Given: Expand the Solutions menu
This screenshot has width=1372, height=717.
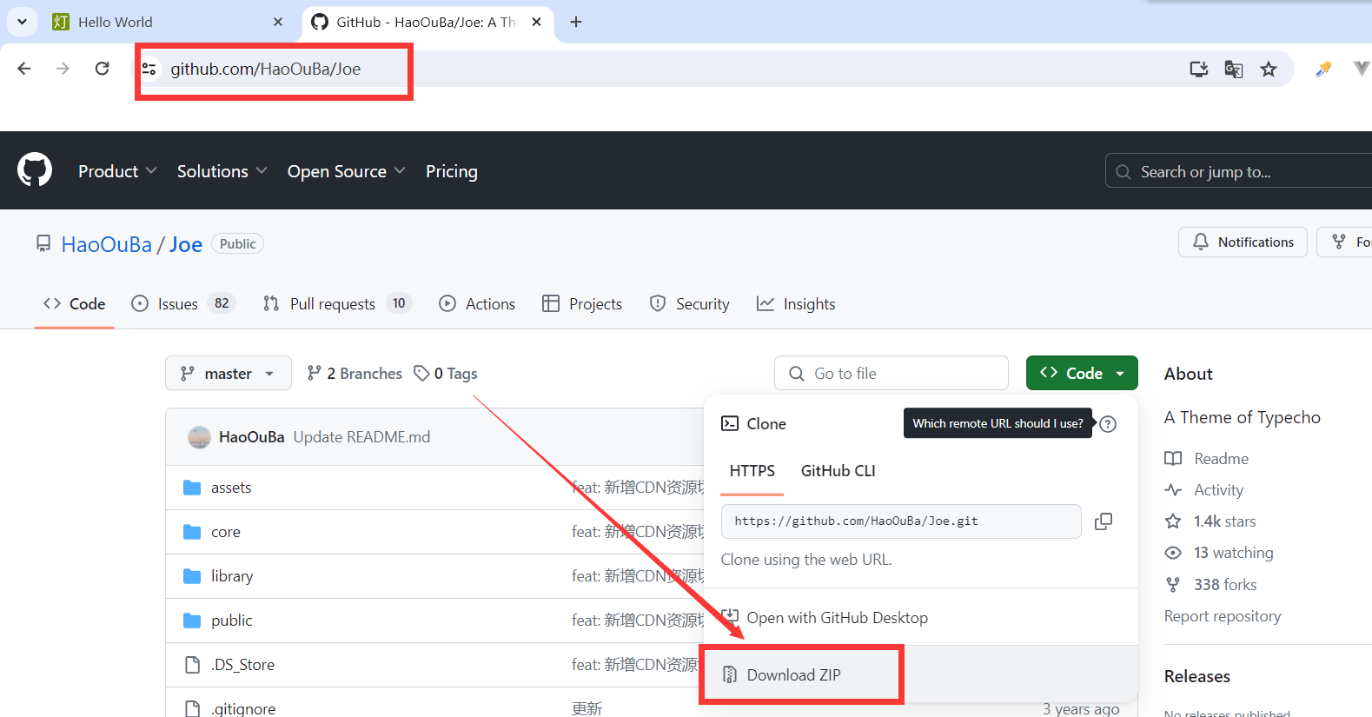Looking at the screenshot, I should 222,171.
